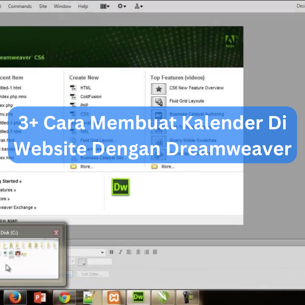Screen dimensions: 305x305
Task: Open the text color swatch in Properties
Action: (82, 262)
